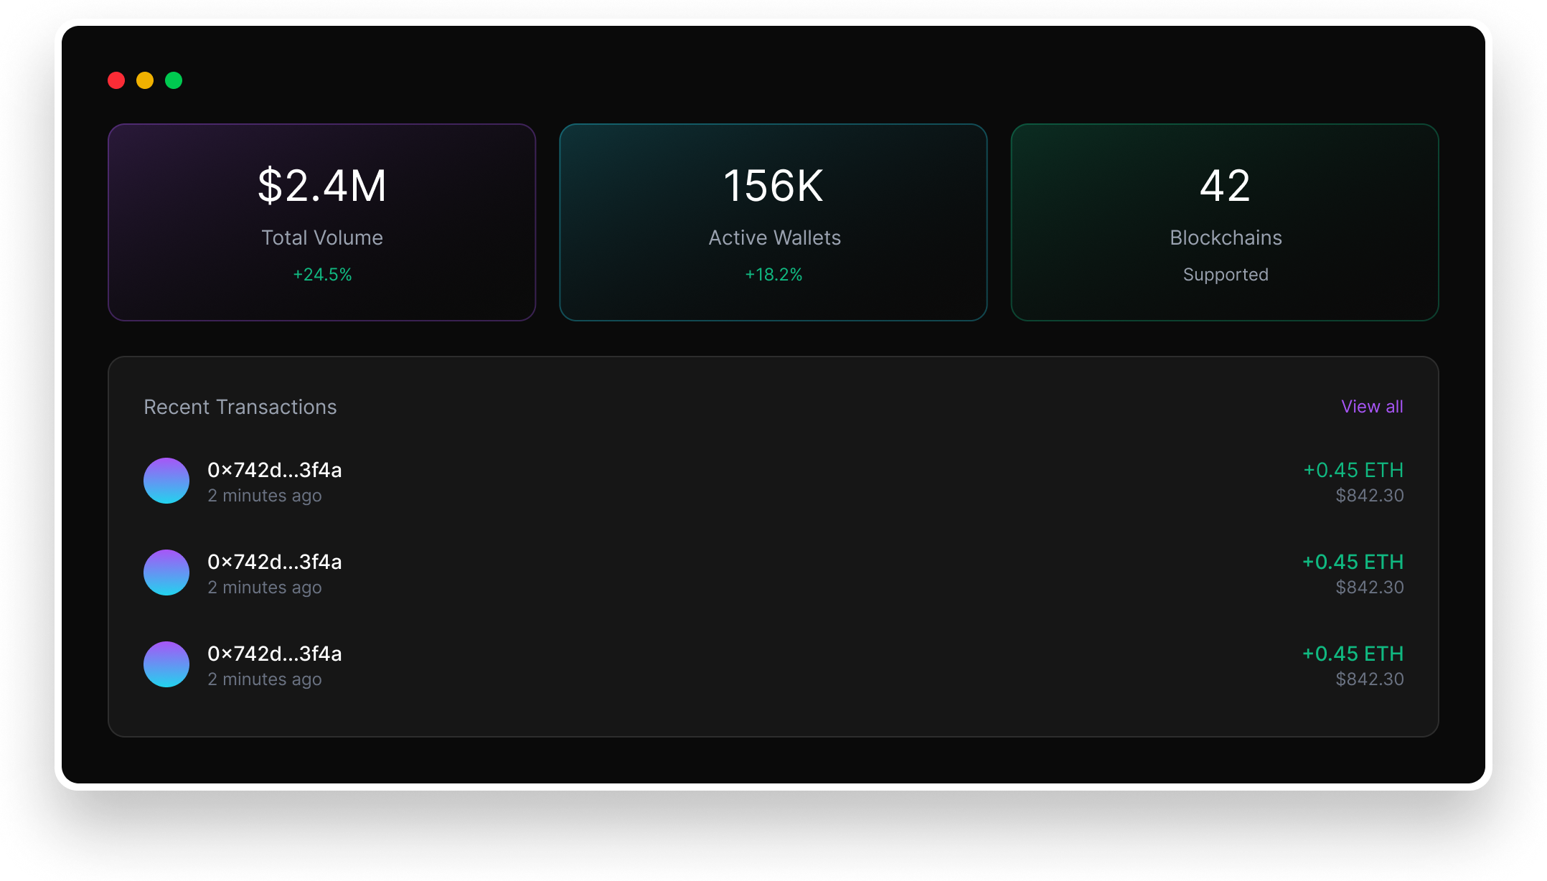This screenshot has width=1547, height=881.
Task: Click the $2.4M volume figure
Action: pos(322,186)
